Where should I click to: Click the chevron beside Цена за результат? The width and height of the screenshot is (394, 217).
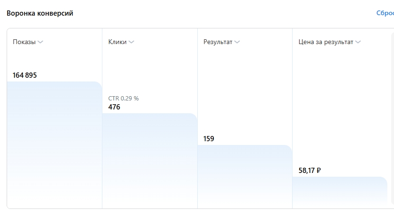[358, 42]
